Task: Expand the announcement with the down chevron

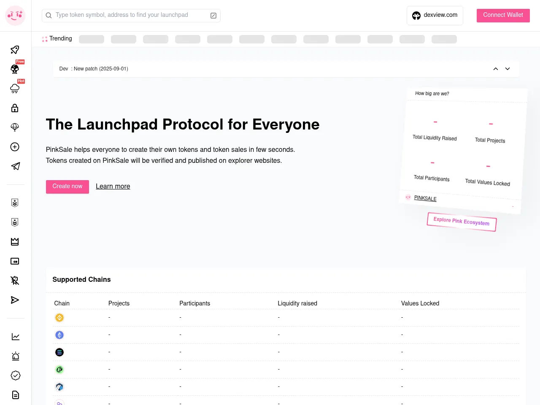Action: pyautogui.click(x=508, y=69)
